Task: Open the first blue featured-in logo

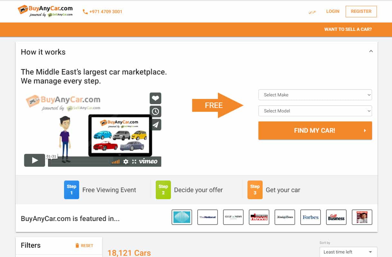Action: (x=182, y=217)
